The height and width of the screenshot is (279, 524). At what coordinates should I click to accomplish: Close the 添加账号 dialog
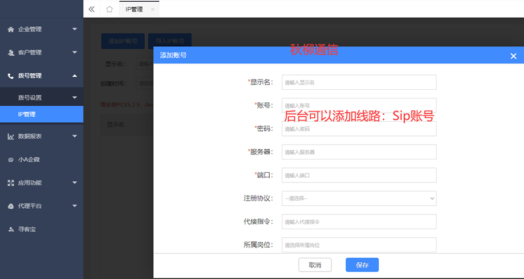514,56
